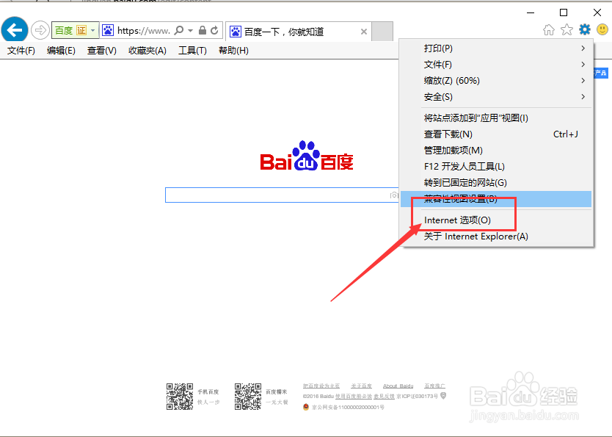Open the dropdown arrow next to 证 badge
The height and width of the screenshot is (437, 612).
[93, 30]
